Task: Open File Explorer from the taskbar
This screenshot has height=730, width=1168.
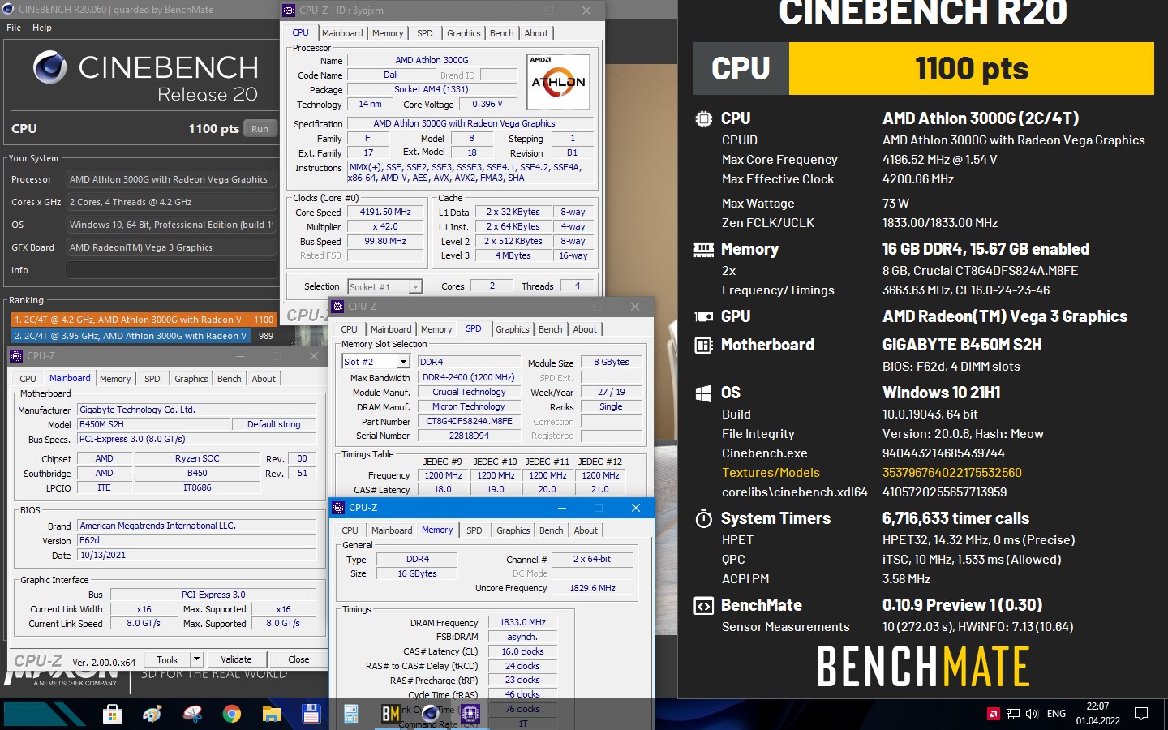Action: [271, 714]
